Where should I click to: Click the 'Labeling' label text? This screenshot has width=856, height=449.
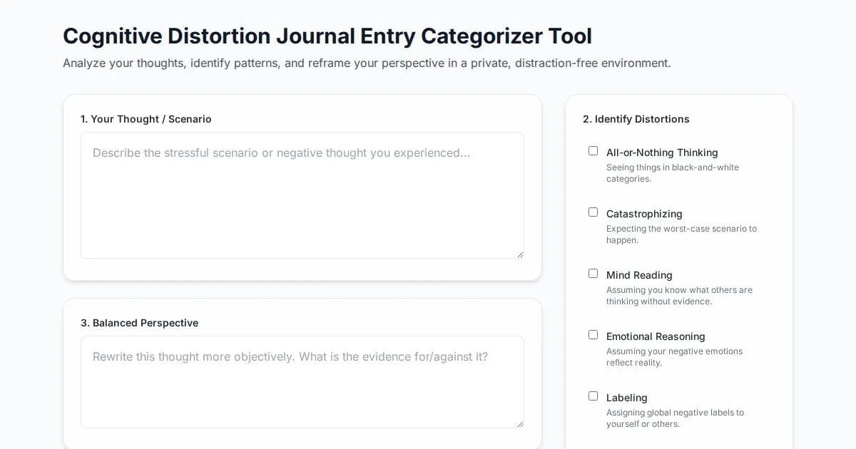[x=626, y=398]
